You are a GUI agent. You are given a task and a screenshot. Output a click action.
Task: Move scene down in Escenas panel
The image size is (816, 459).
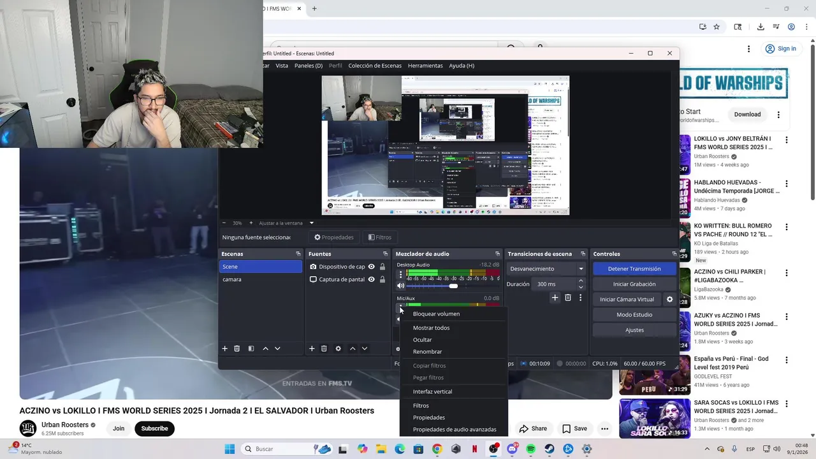[x=277, y=349]
